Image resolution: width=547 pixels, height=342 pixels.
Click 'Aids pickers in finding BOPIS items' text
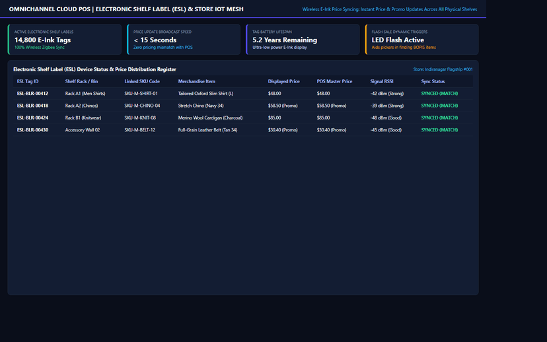point(404,48)
